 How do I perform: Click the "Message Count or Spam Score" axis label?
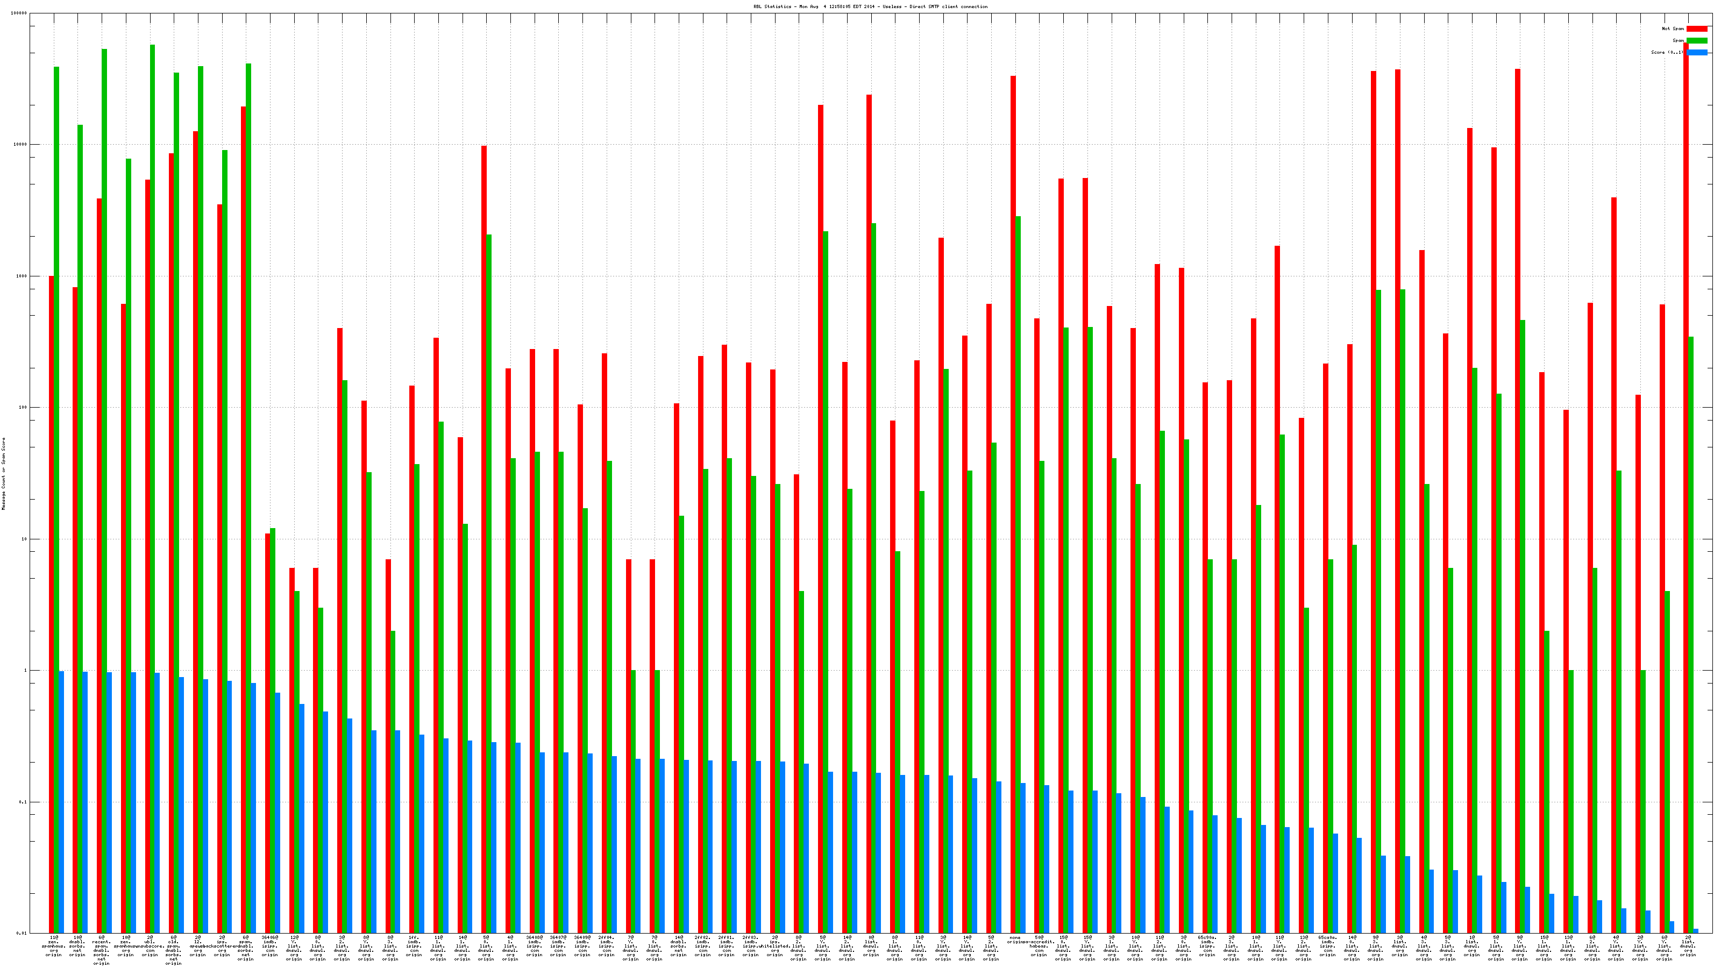click(3, 474)
